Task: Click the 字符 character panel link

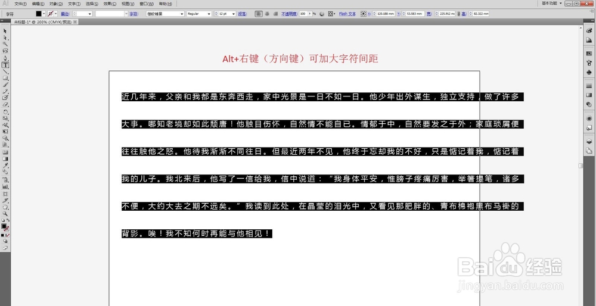Action: tap(134, 14)
